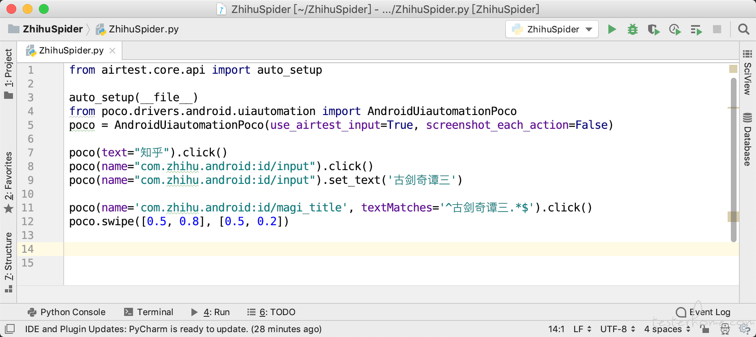This screenshot has height=337, width=756.
Task: Click the greyed Stop square icon
Action: 717,29
